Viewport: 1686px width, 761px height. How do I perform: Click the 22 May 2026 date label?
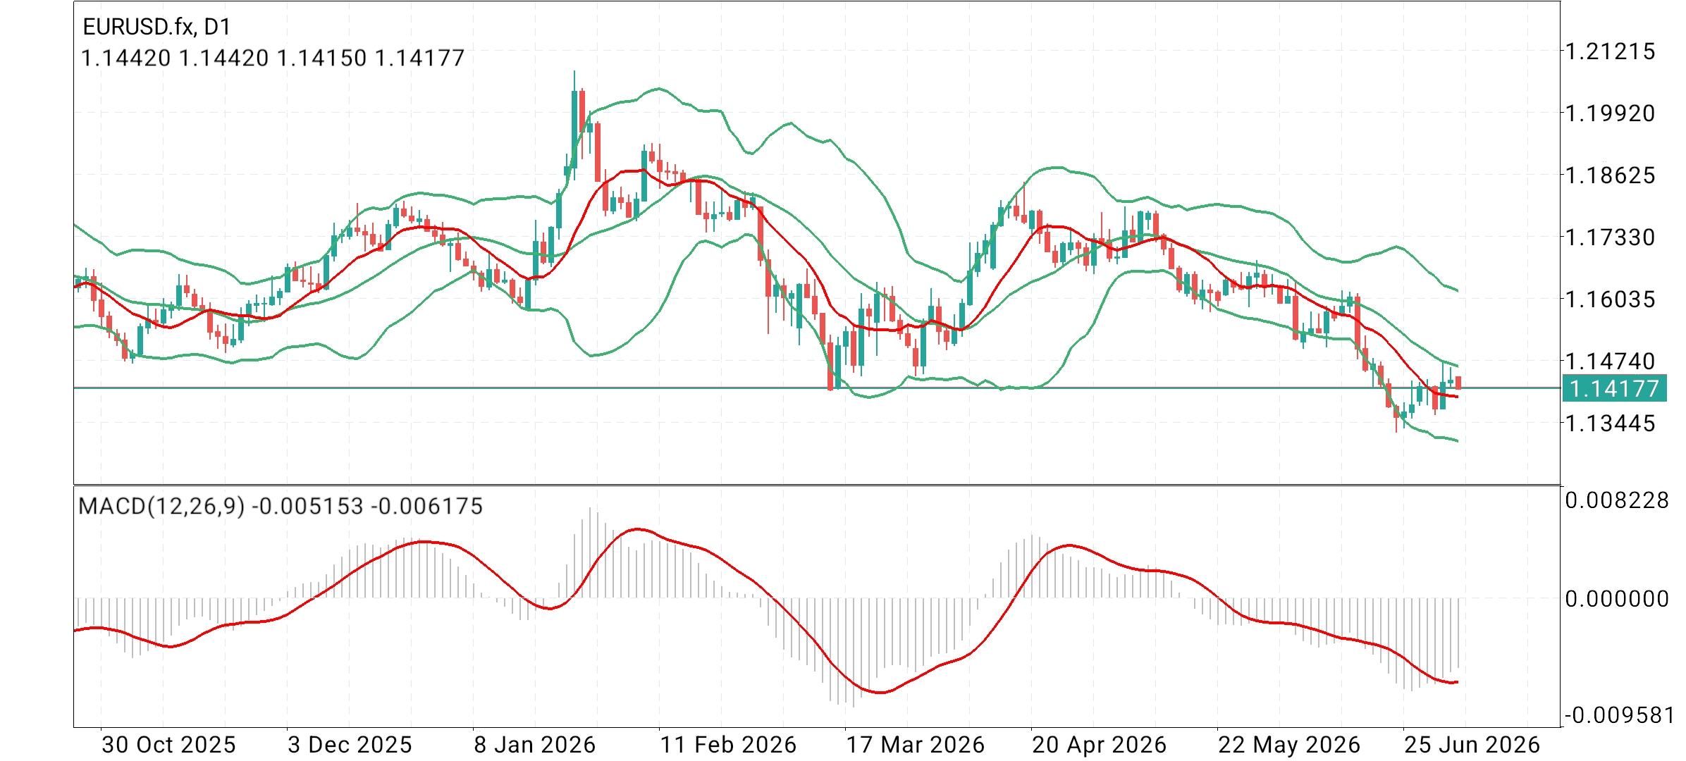pos(1288,745)
